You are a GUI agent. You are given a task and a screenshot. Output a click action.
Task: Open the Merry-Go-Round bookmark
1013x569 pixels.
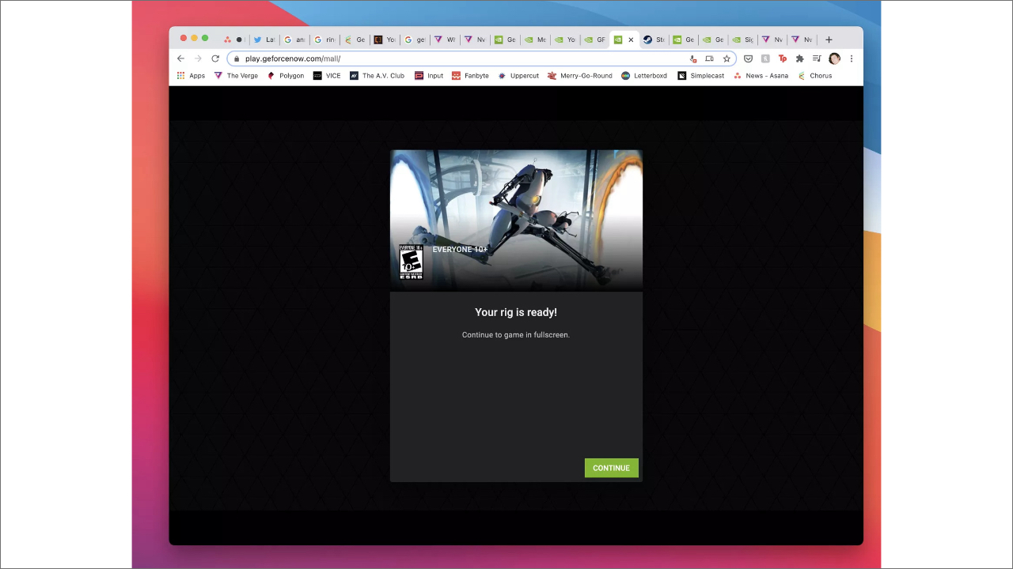pyautogui.click(x=580, y=76)
